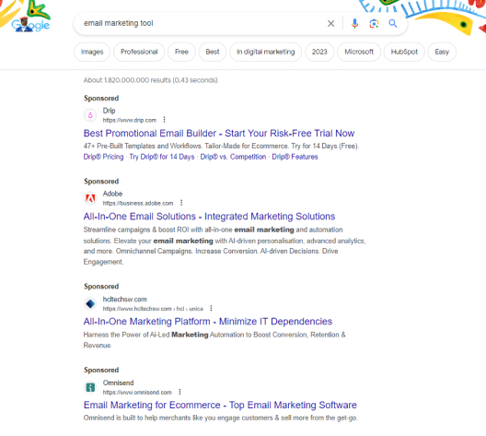
Task: Open All-In-One Email Solutions Adobe link
Action: (x=209, y=217)
